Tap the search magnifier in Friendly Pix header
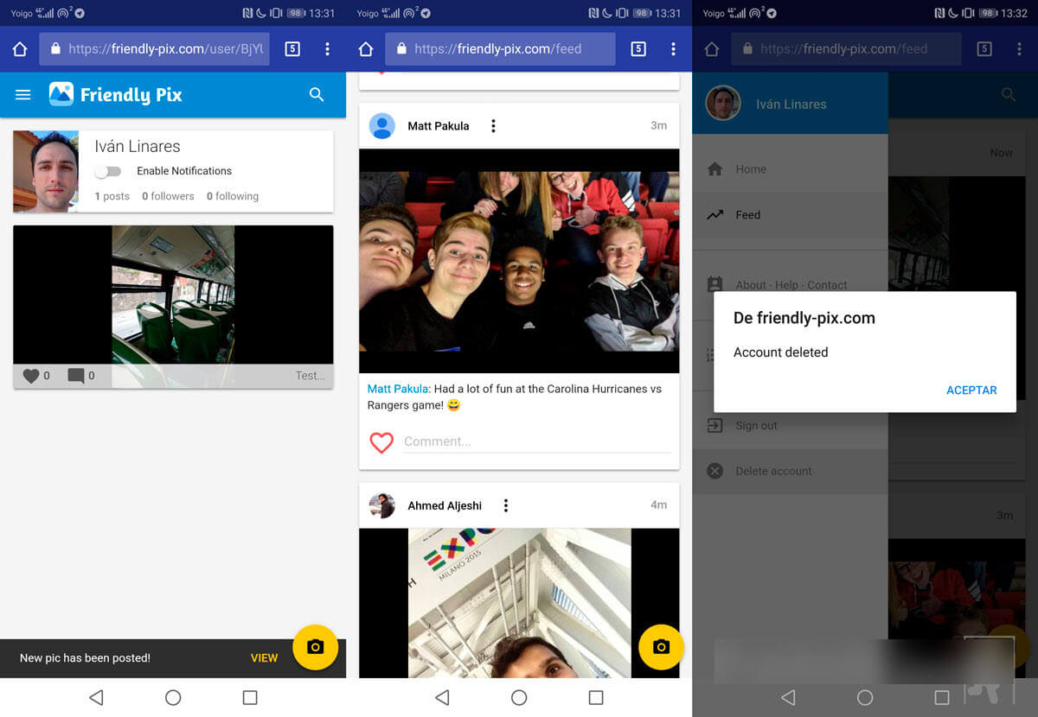1038x717 pixels. point(317,95)
